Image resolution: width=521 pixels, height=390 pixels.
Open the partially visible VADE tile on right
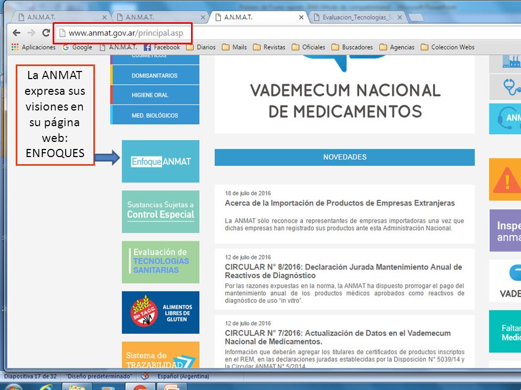pyautogui.click(x=505, y=281)
